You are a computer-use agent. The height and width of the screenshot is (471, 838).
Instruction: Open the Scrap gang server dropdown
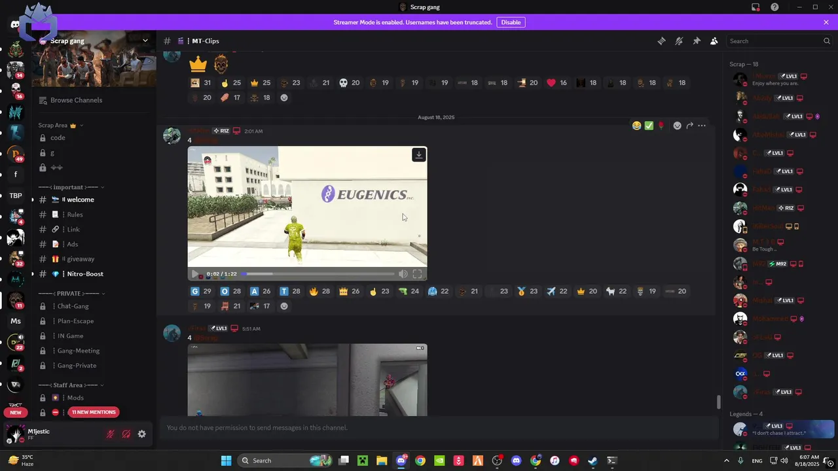[x=145, y=41]
